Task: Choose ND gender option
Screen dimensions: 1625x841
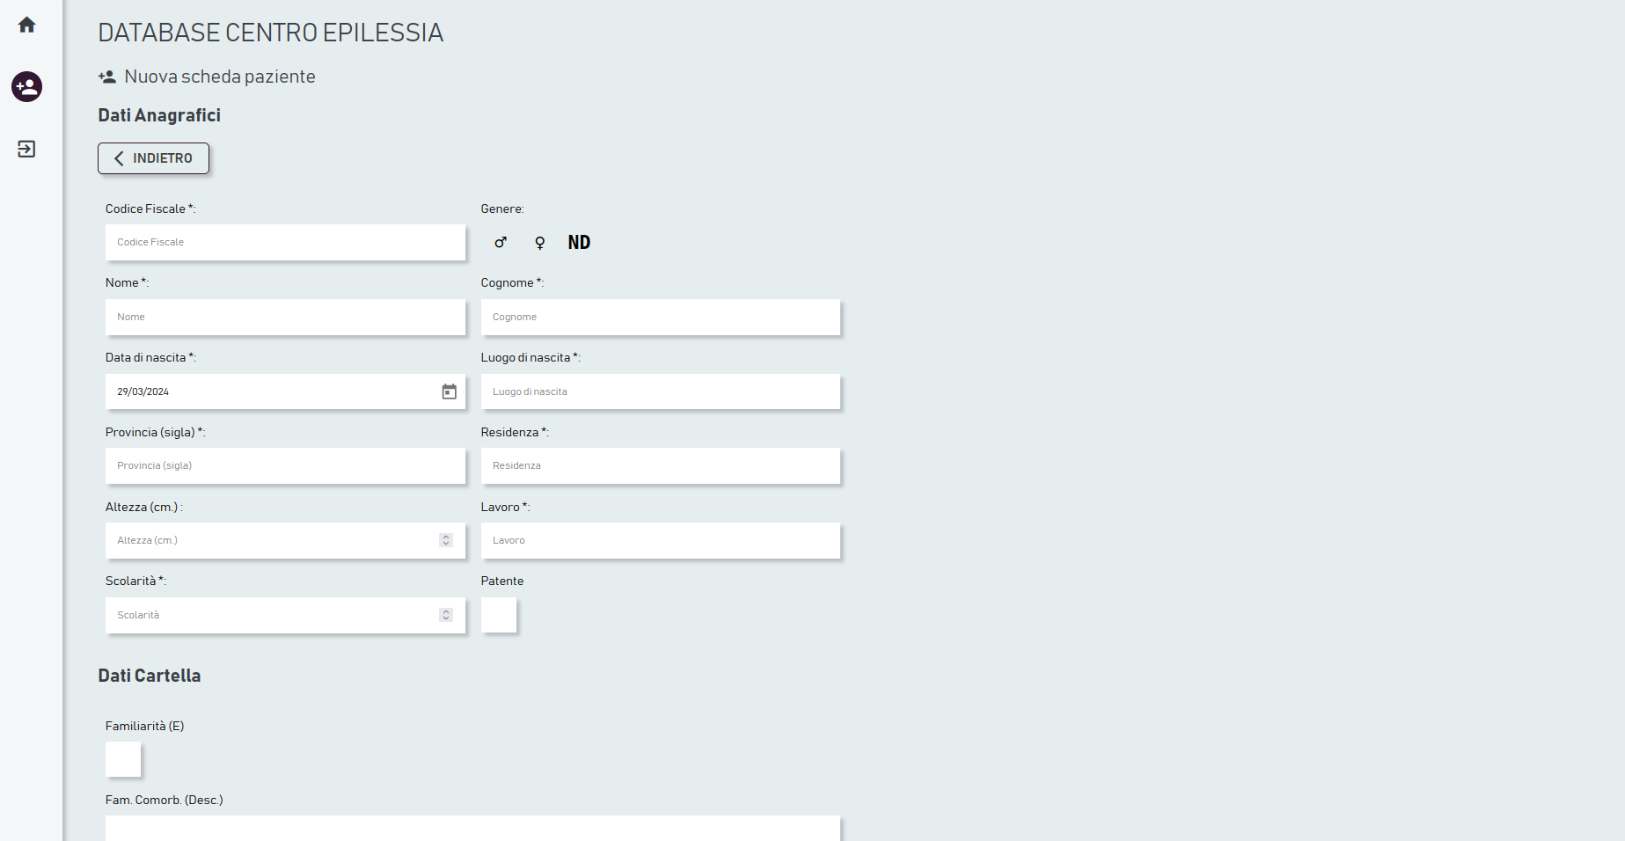Action: click(579, 243)
